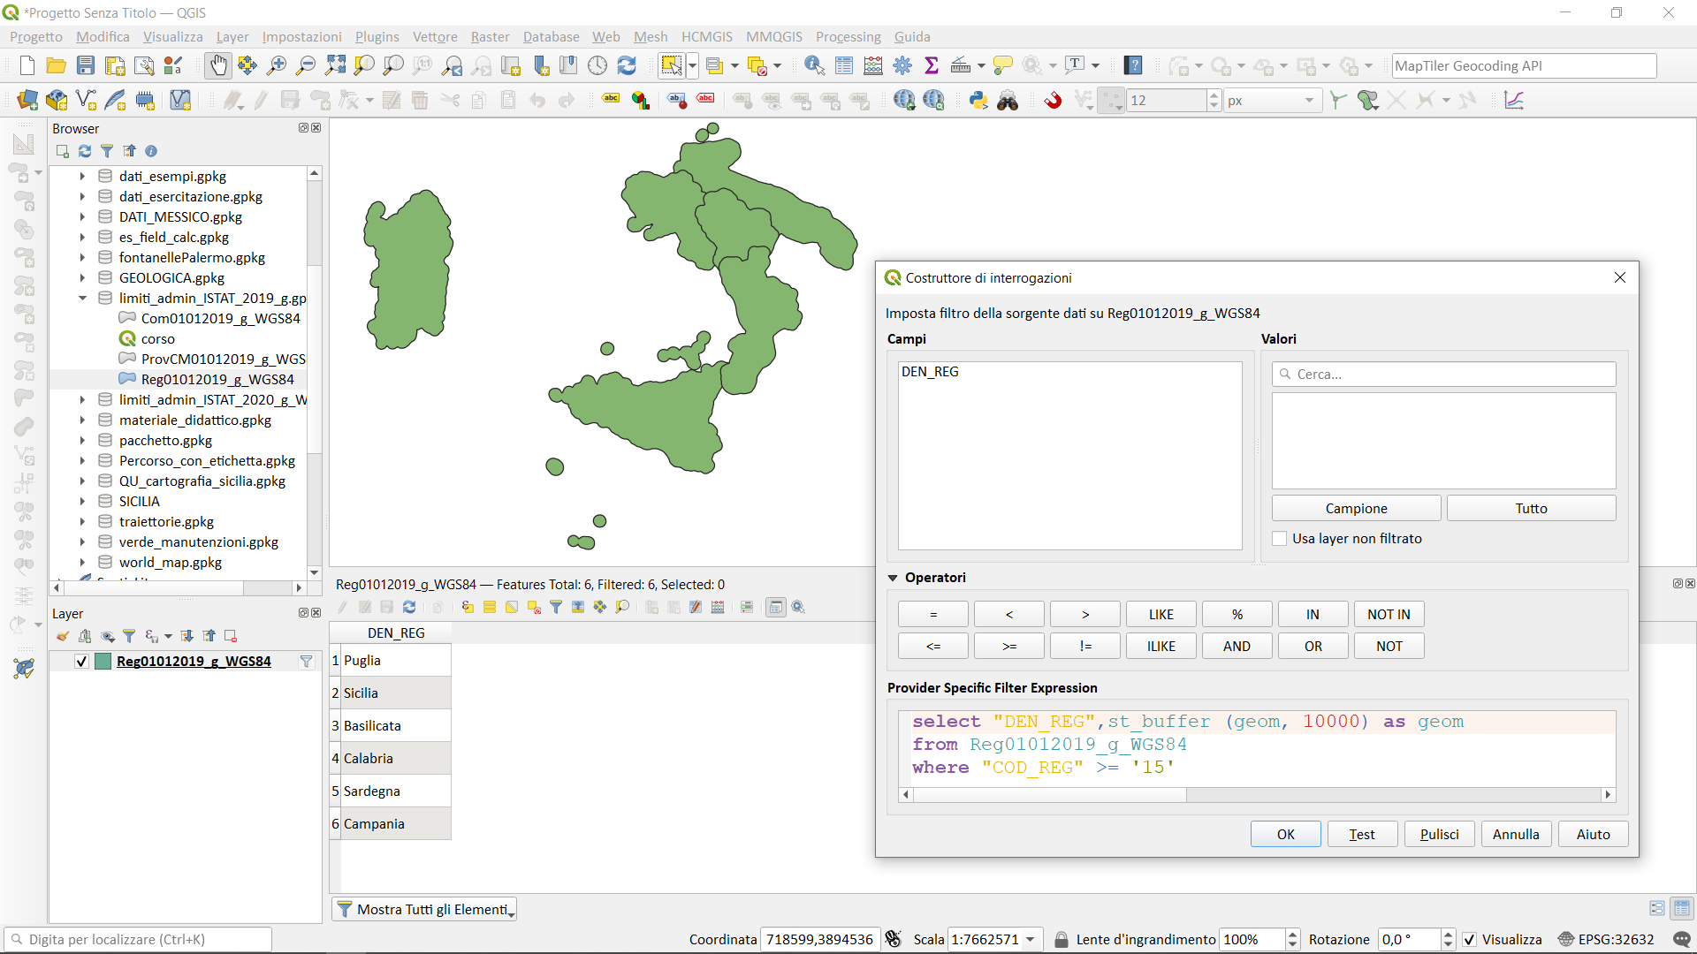Click the Refresh map canvas icon
The width and height of the screenshot is (1697, 954).
(x=627, y=65)
